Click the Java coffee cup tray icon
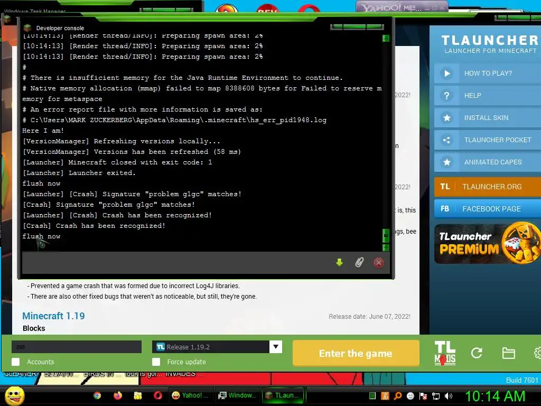 point(385,396)
